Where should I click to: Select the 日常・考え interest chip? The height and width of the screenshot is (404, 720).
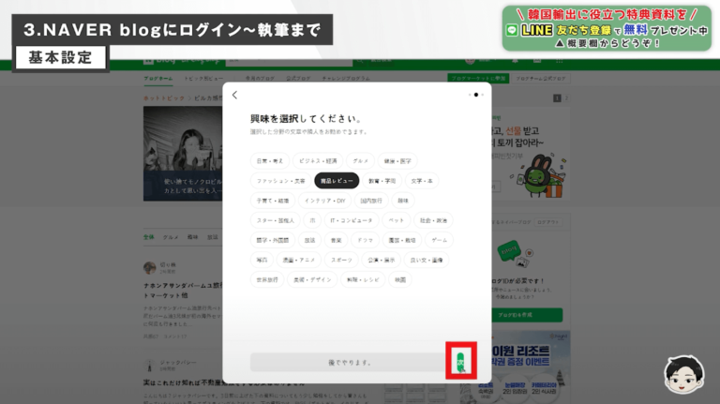tap(270, 161)
